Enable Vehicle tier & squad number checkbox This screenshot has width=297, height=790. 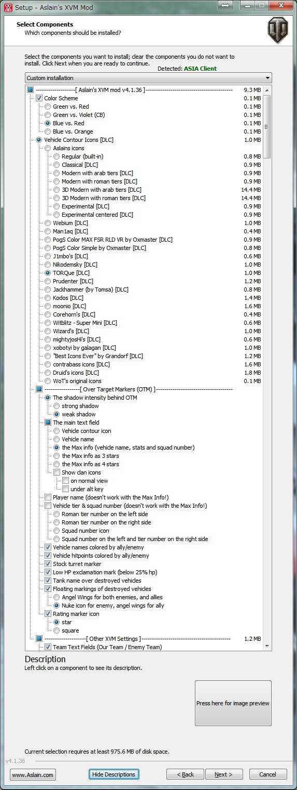(48, 506)
